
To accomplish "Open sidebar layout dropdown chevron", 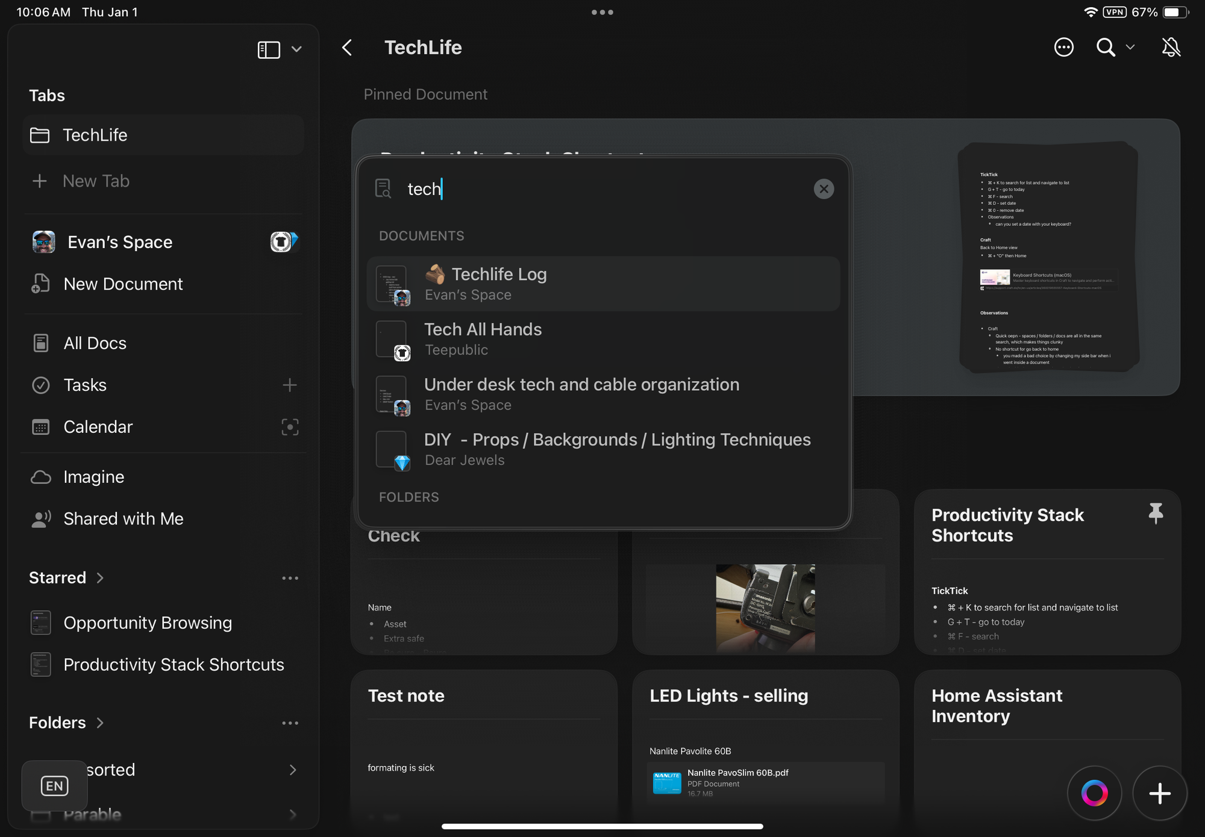I will 296,49.
